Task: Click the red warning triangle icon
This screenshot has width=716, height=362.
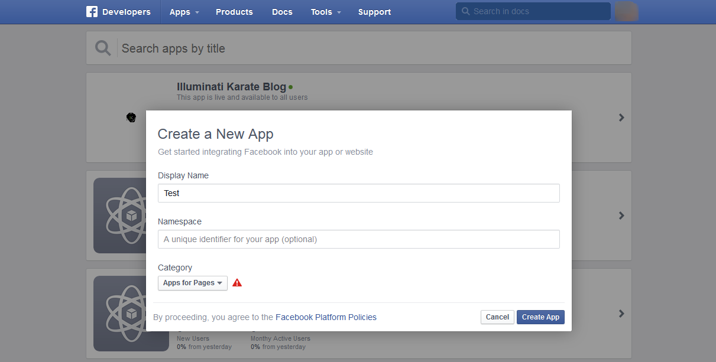Action: (237, 283)
